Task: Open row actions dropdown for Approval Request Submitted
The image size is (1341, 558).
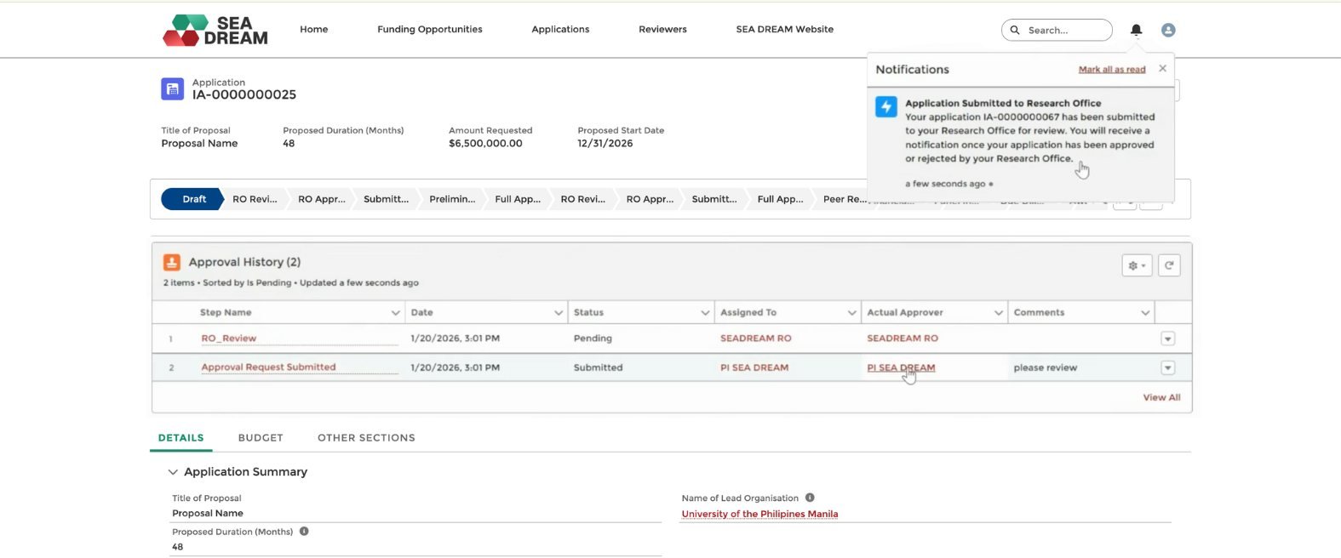Action: click(1167, 368)
